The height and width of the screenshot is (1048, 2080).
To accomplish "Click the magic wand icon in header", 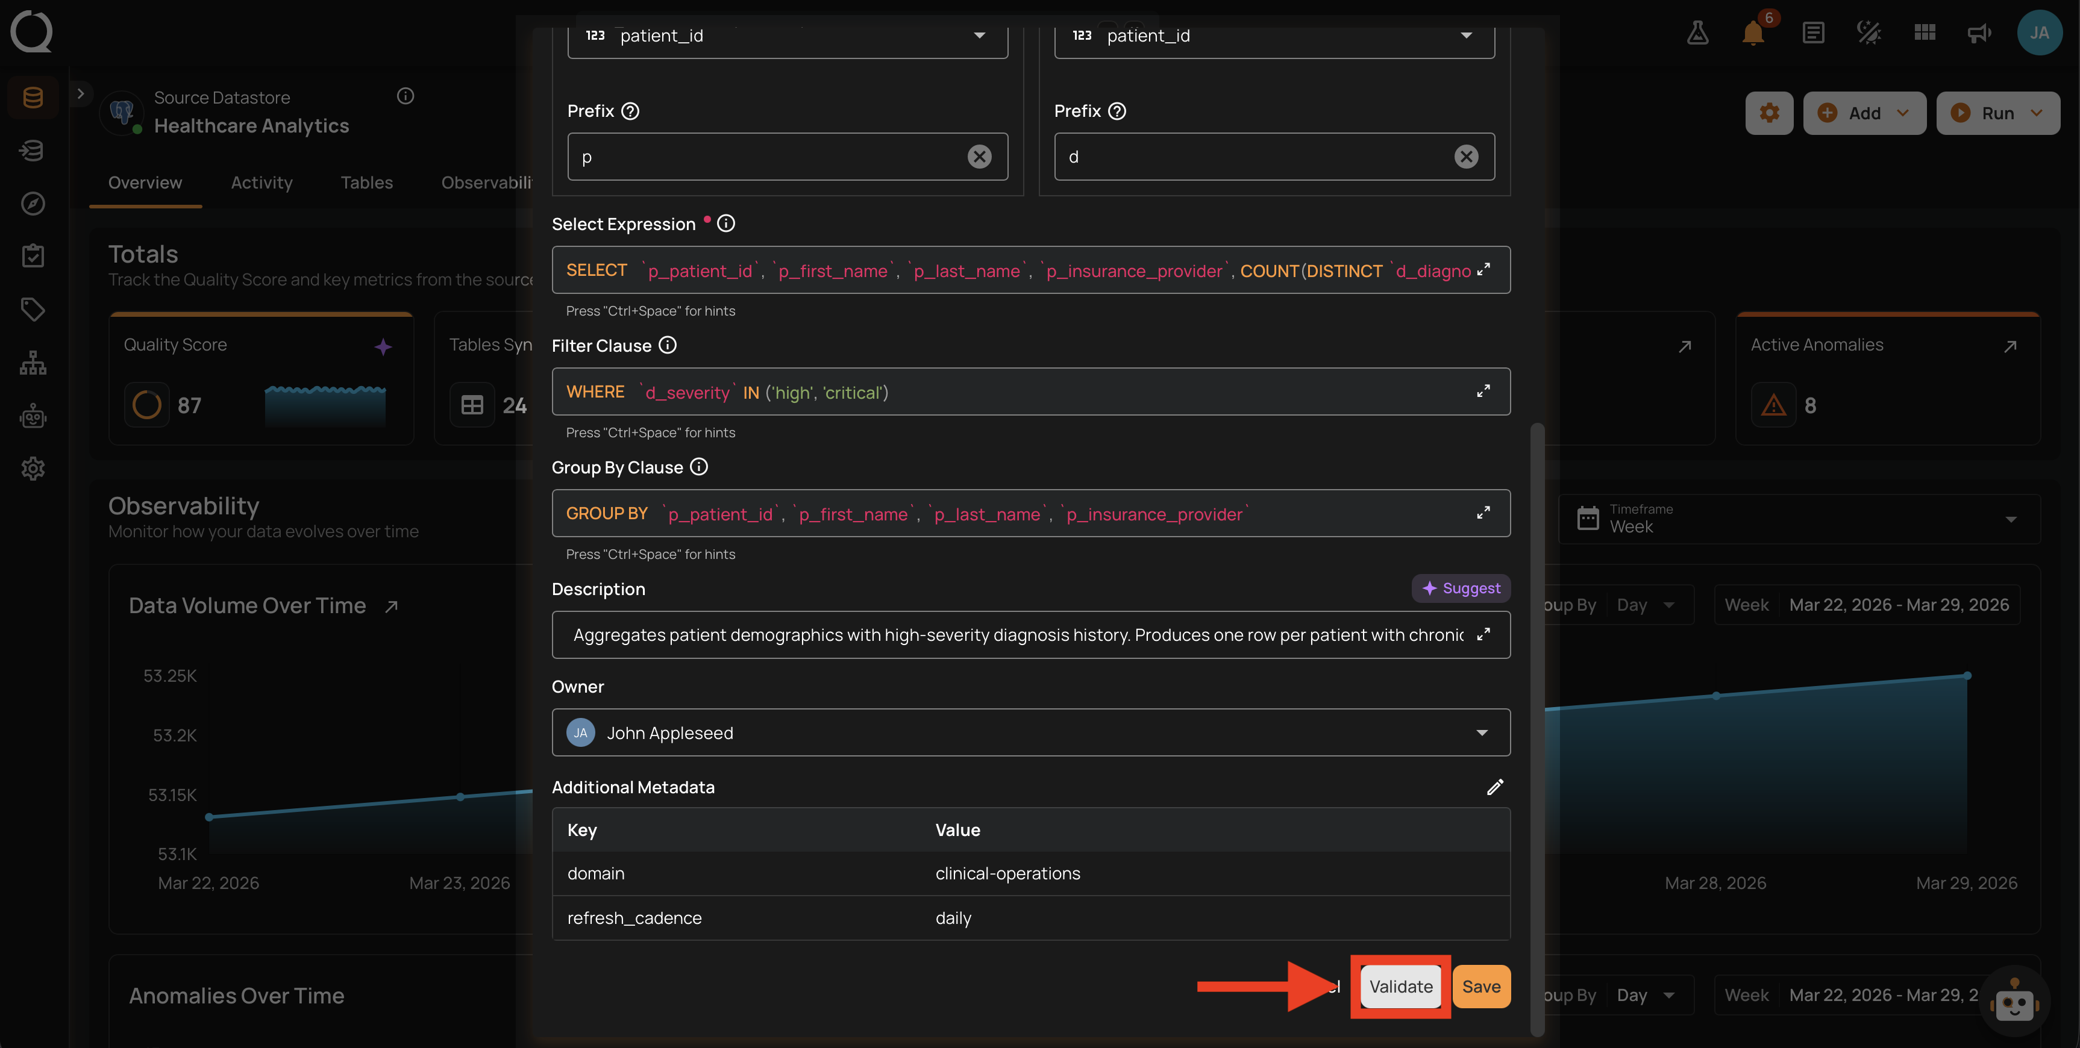I will click(x=1869, y=33).
